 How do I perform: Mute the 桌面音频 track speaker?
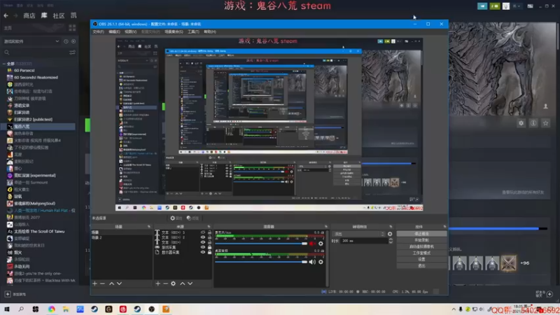coord(312,262)
